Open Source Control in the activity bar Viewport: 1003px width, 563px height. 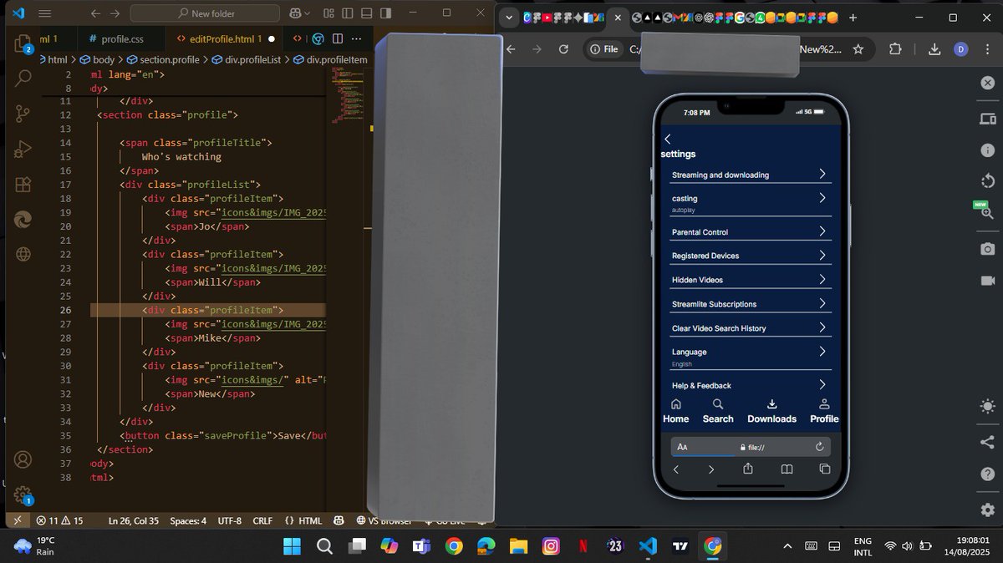(23, 114)
